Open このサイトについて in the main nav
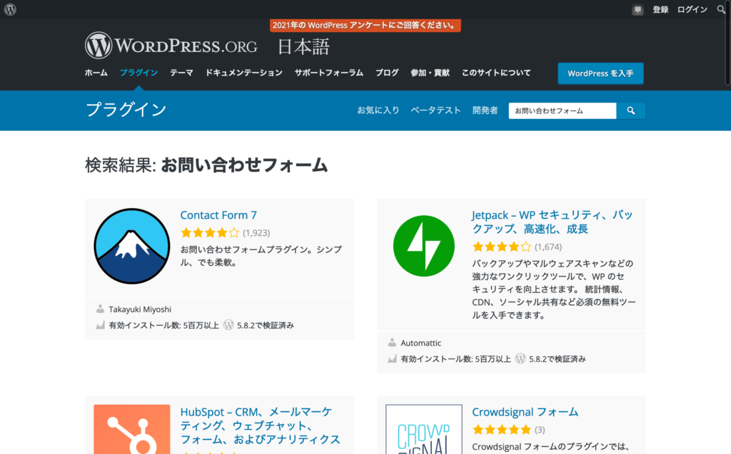This screenshot has width=731, height=454. coord(496,73)
